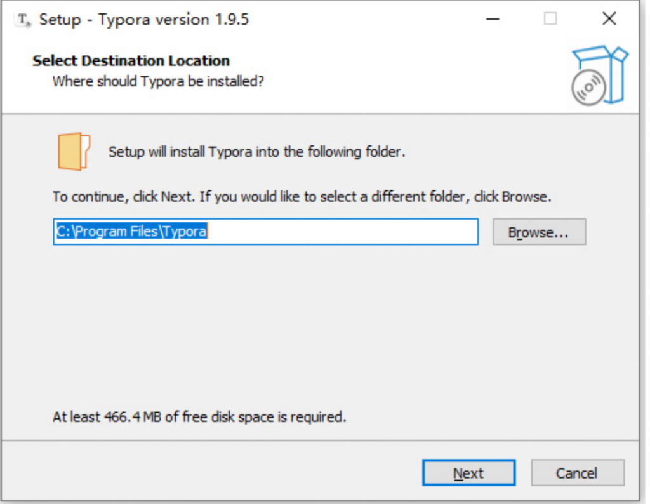650x504 pixels.
Task: Cancel the Typora setup
Action: (x=578, y=472)
